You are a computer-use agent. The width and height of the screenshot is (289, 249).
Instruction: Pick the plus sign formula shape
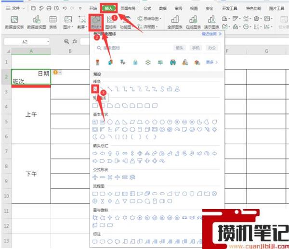pyautogui.click(x=95, y=177)
